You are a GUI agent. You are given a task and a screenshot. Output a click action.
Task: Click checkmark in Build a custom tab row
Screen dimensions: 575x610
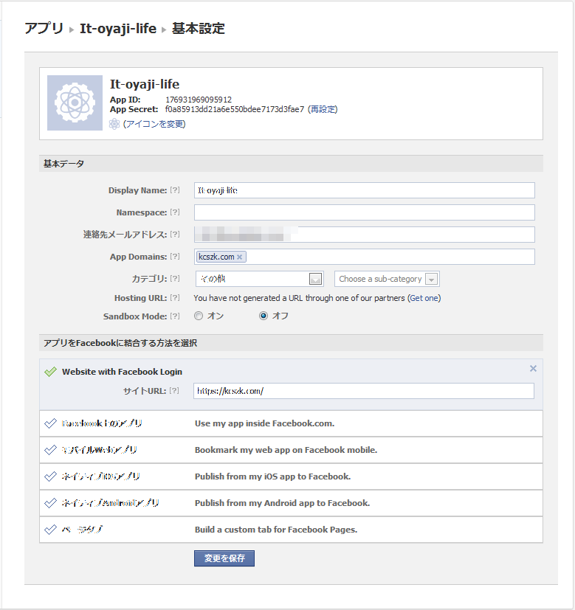(x=51, y=530)
